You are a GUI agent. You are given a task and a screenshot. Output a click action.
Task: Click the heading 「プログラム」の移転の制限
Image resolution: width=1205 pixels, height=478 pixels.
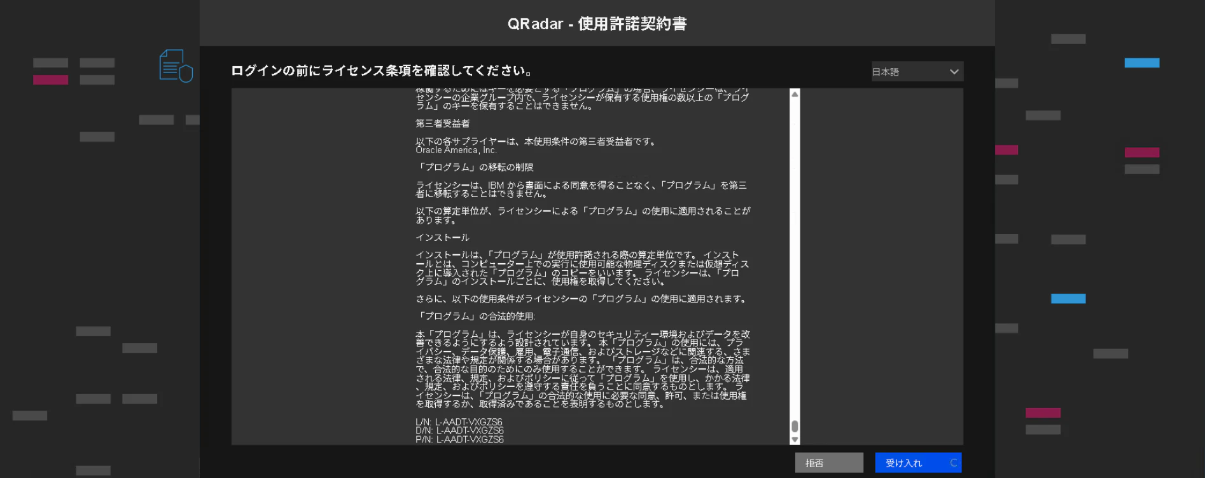coord(475,167)
